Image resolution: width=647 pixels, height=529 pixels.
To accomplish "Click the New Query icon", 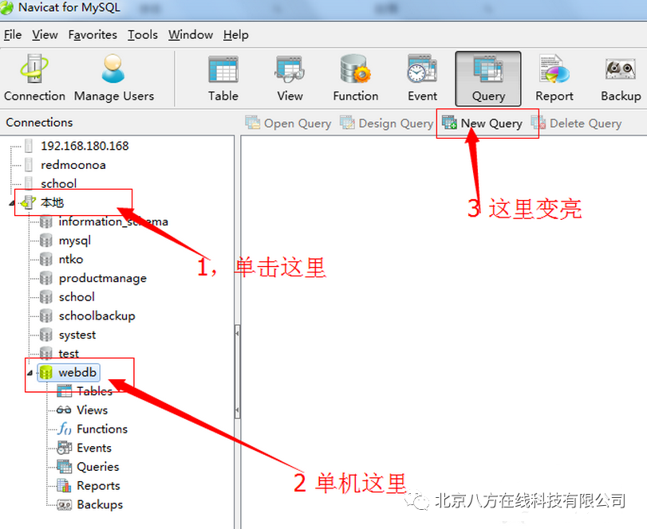I will [449, 123].
